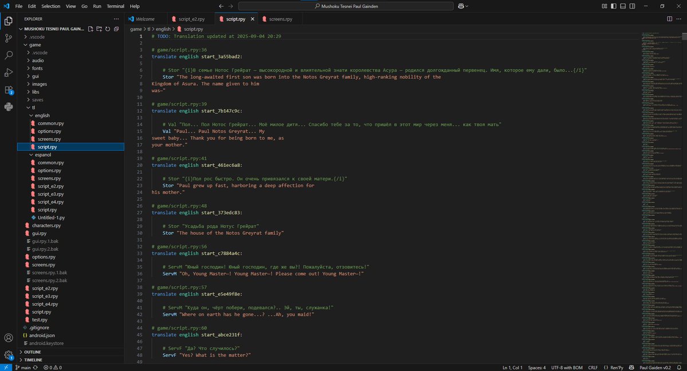Toggle the bottom Panel visibility
This screenshot has height=371, width=687.
623,6
